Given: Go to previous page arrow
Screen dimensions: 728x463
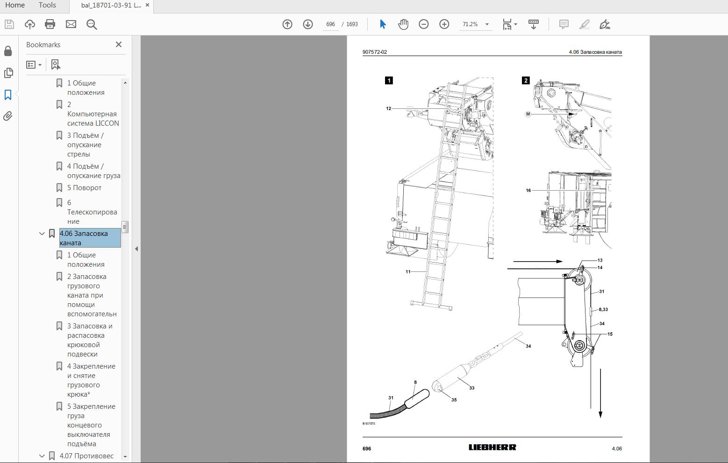Looking at the screenshot, I should point(287,24).
